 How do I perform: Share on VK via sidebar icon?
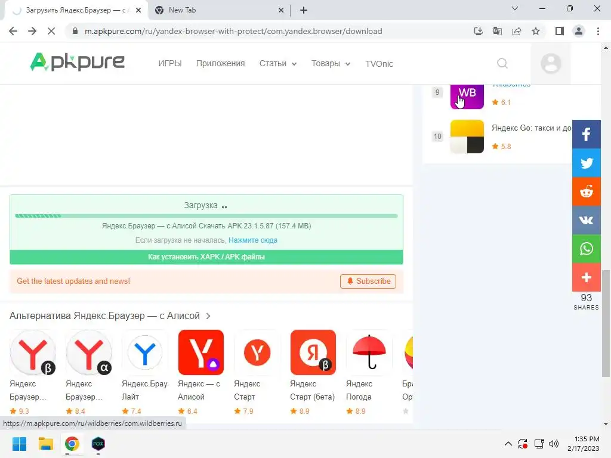pyautogui.click(x=586, y=220)
